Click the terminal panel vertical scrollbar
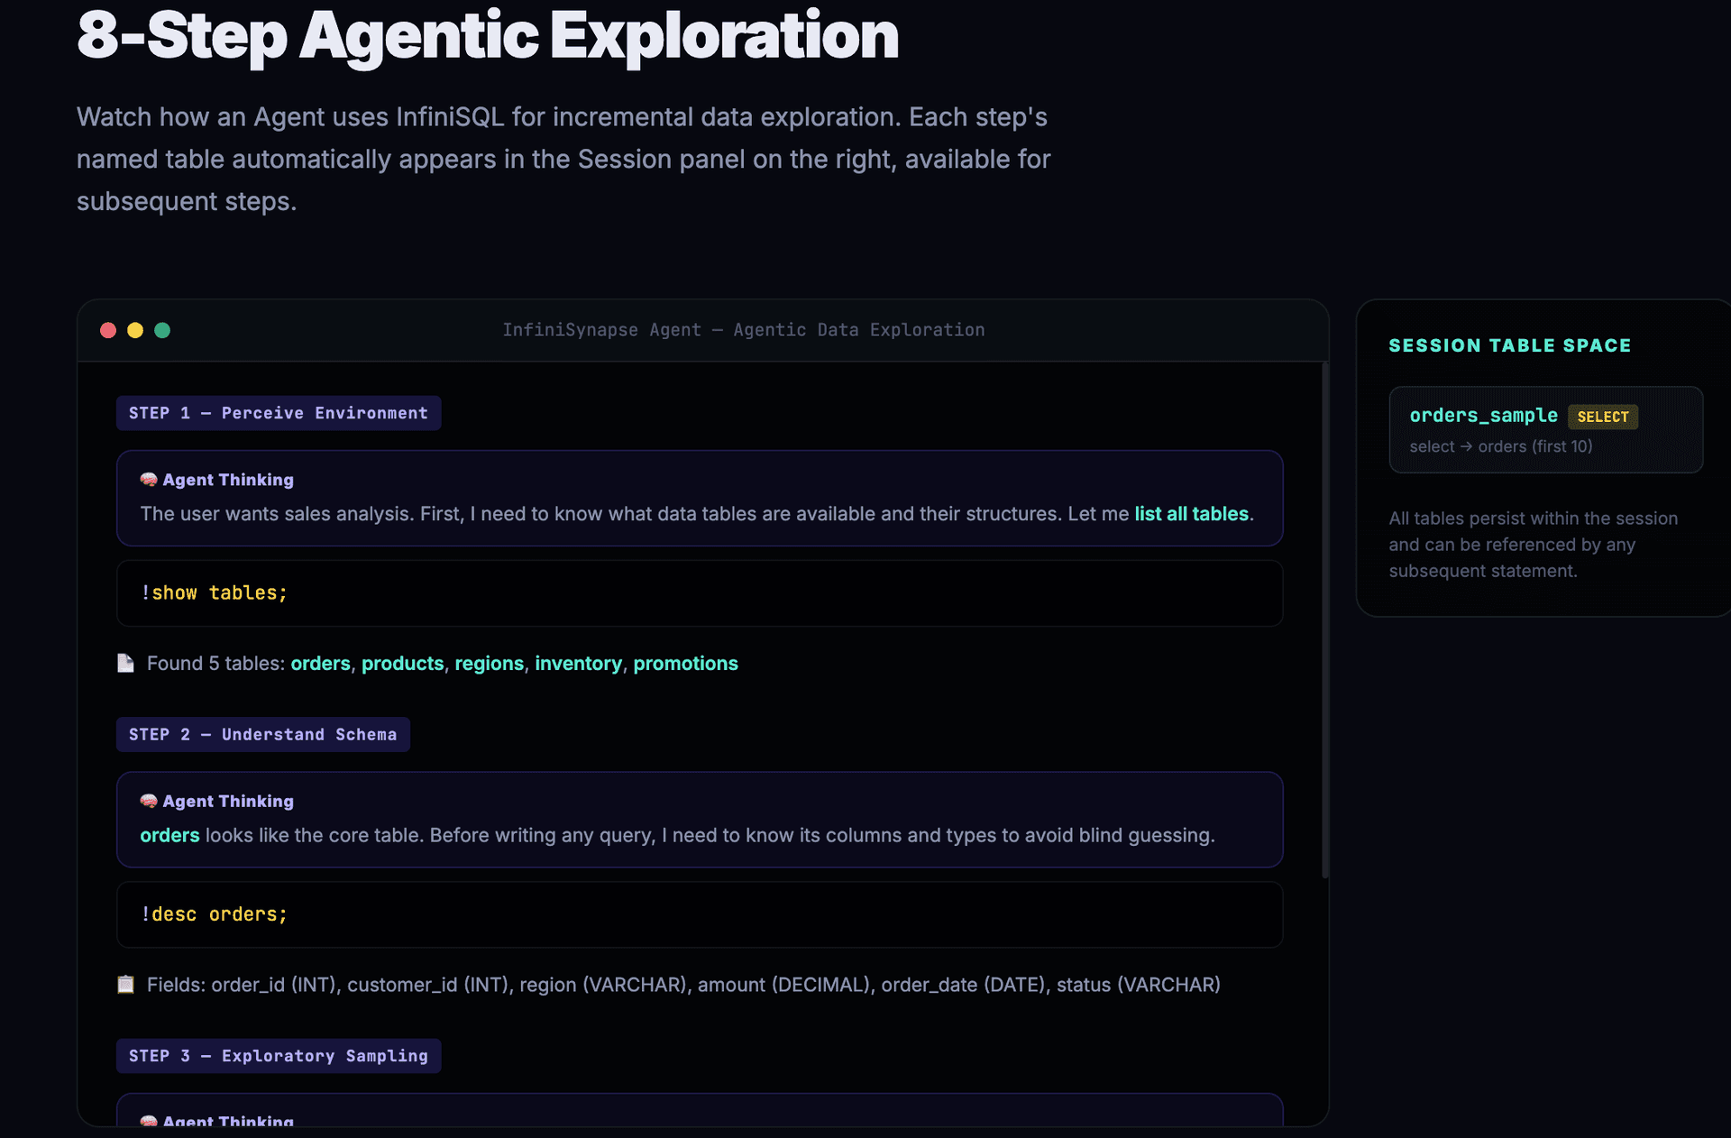Image resolution: width=1731 pixels, height=1138 pixels. [x=1324, y=620]
